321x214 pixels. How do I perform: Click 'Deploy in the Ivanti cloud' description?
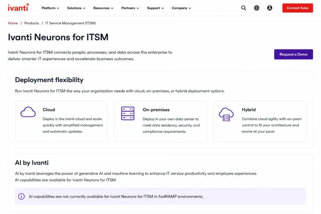(x=73, y=125)
